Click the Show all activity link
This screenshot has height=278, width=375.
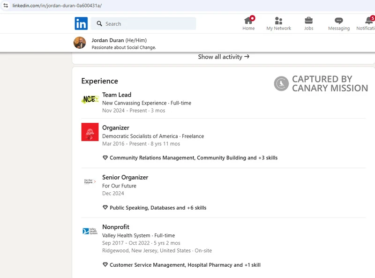[224, 57]
